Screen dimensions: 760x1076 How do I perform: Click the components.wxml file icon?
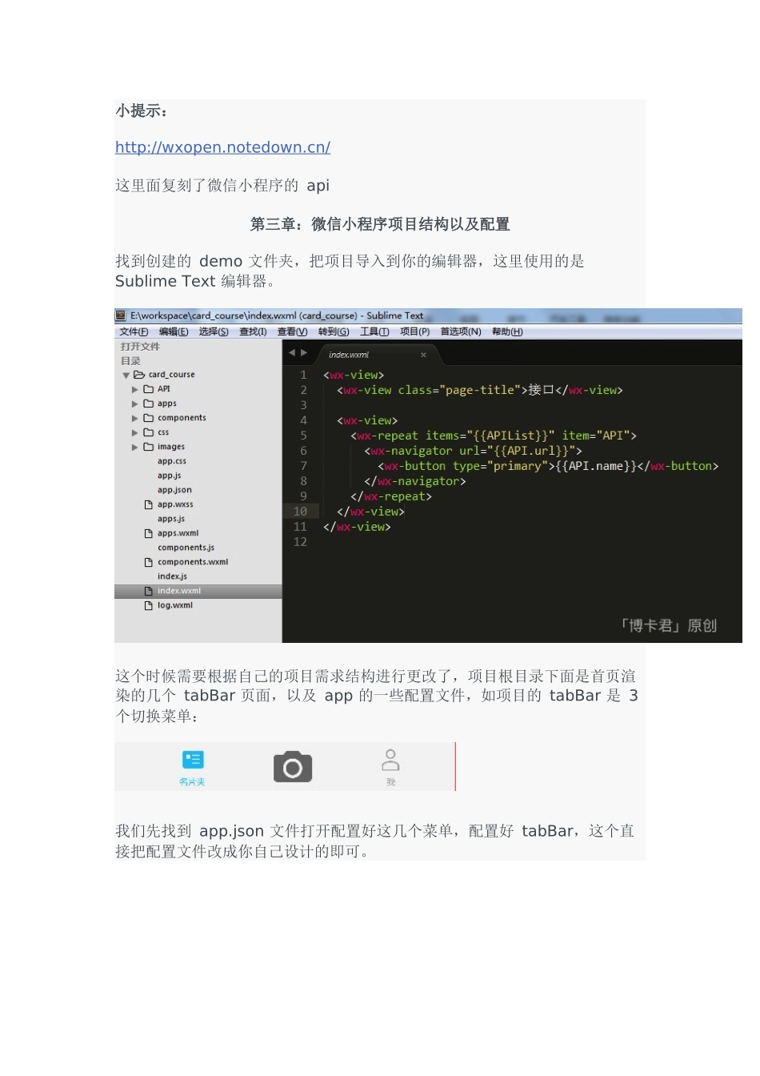pyautogui.click(x=148, y=563)
